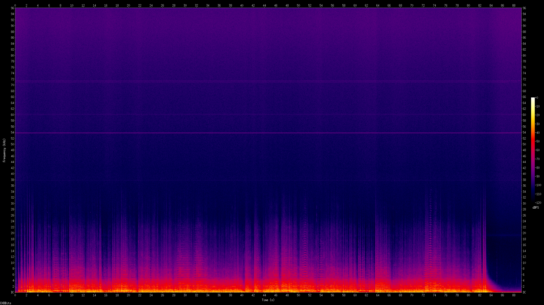The image size is (544, 305).
Task: Select the 40 second bottom time tick
Action: point(242,295)
